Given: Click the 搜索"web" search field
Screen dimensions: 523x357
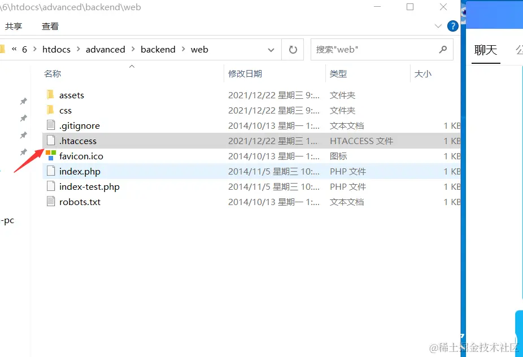Looking at the screenshot, I should (x=382, y=50).
